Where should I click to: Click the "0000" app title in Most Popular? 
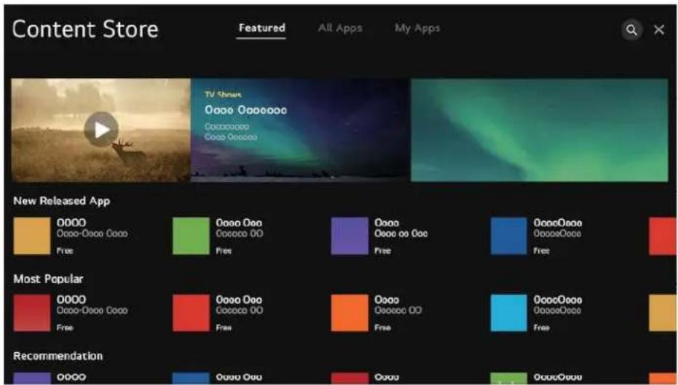click(71, 300)
